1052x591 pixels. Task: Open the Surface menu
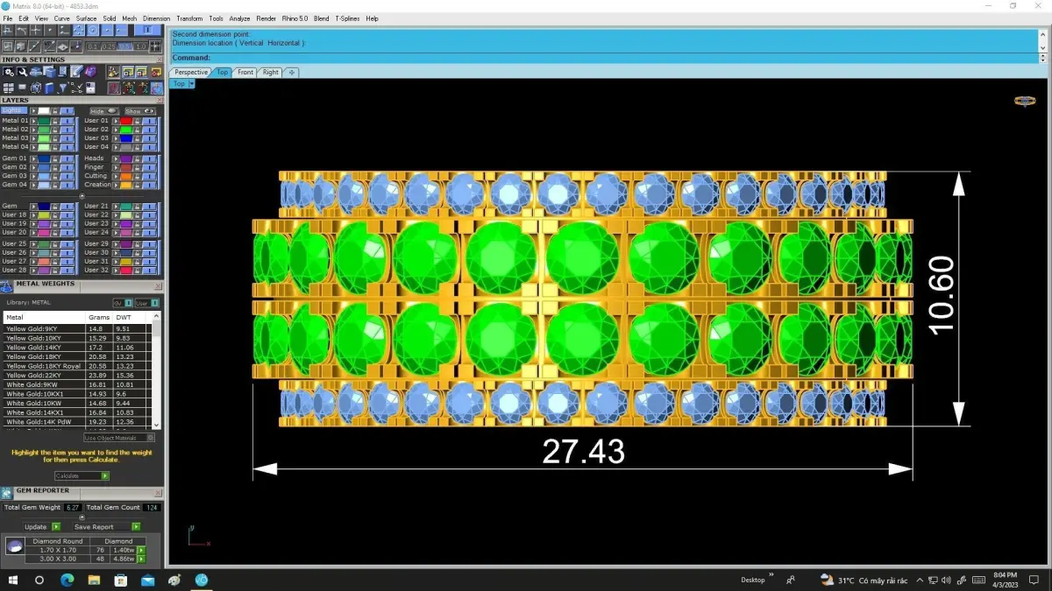[x=86, y=18]
